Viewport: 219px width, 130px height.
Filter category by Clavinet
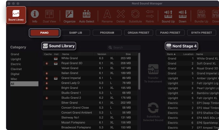[x=16, y=69]
